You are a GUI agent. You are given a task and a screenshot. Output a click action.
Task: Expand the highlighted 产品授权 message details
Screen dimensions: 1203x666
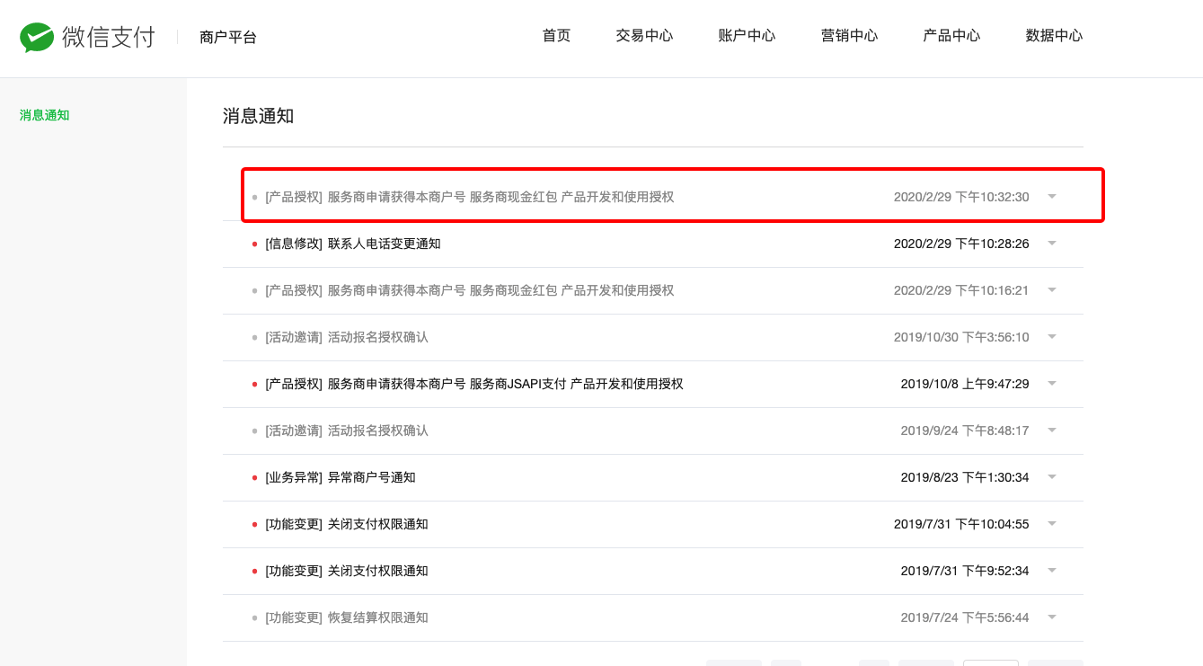pos(1051,196)
